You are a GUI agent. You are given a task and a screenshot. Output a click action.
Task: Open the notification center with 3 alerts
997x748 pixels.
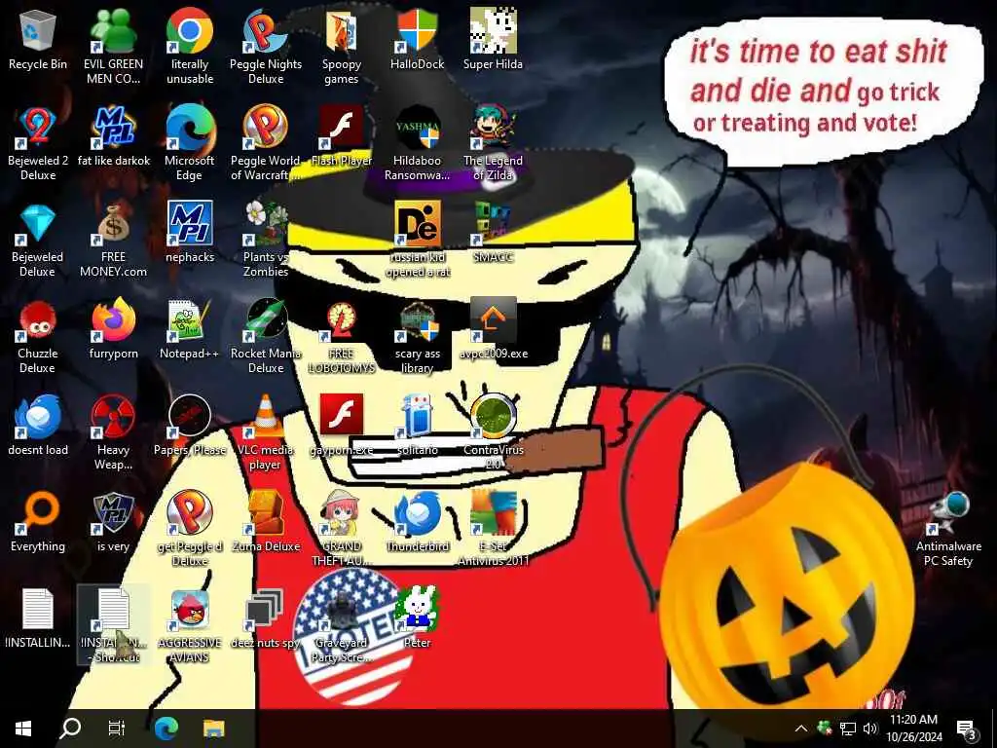967,729
